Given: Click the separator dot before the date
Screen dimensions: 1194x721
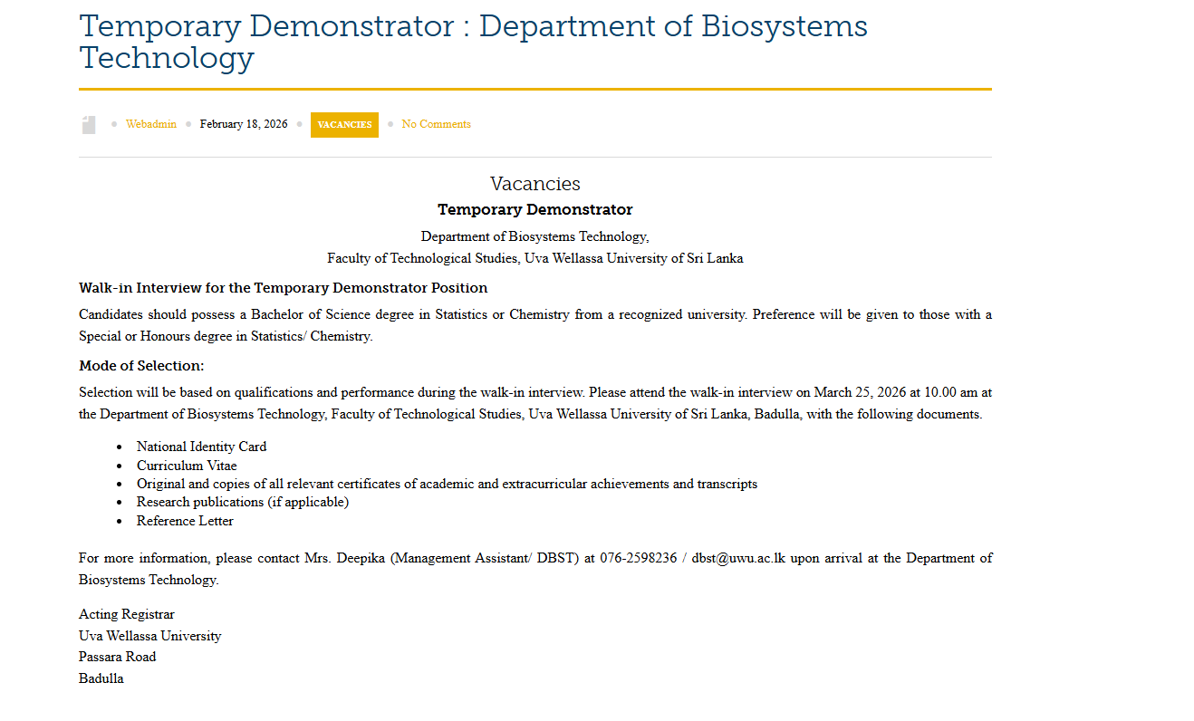Looking at the screenshot, I should coord(188,124).
